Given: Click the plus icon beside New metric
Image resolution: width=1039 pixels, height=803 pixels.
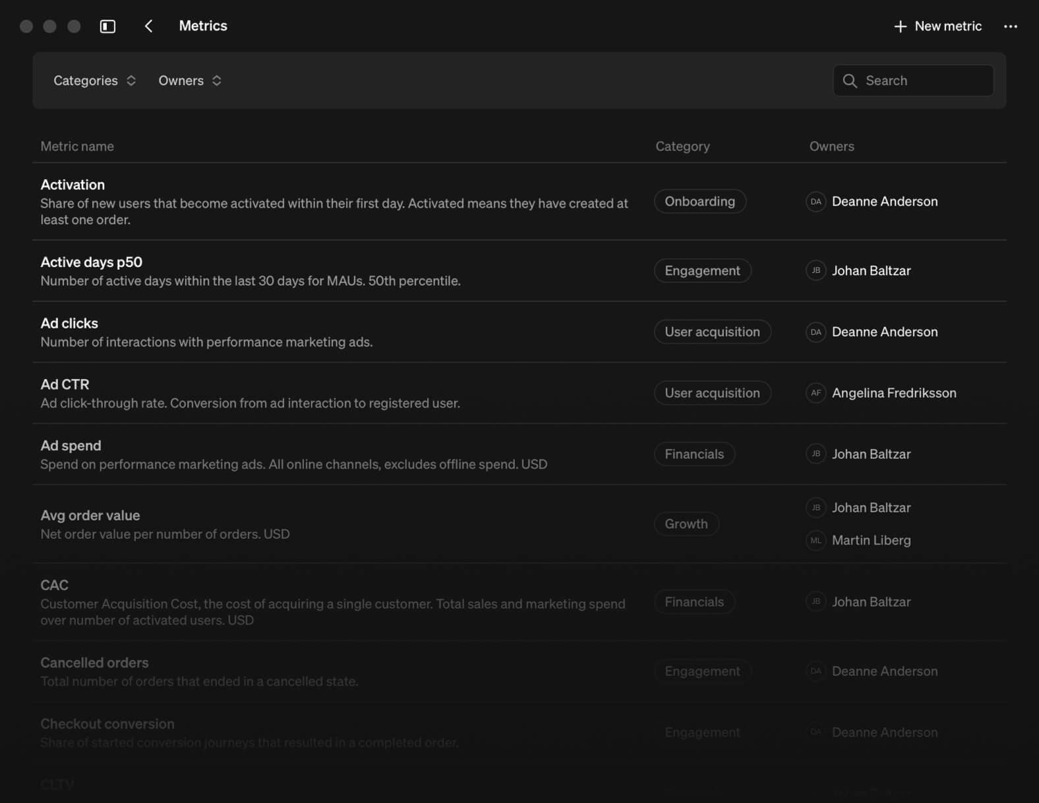Looking at the screenshot, I should [x=900, y=26].
